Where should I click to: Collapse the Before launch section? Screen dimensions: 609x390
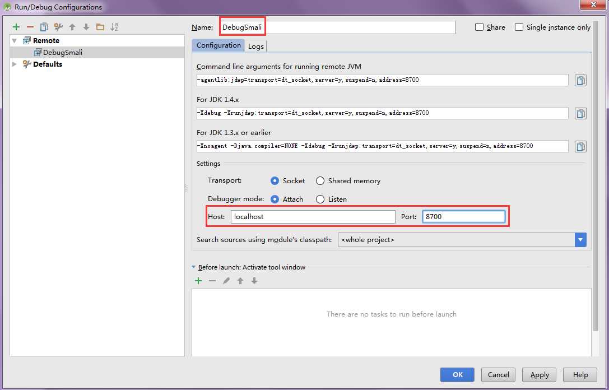193,267
